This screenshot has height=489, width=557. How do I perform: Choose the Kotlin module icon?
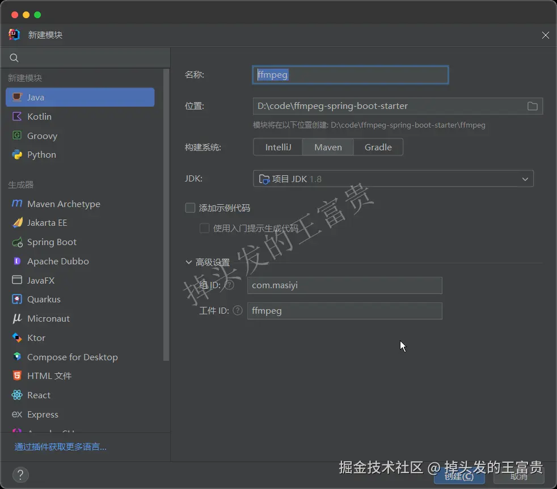tap(16, 116)
